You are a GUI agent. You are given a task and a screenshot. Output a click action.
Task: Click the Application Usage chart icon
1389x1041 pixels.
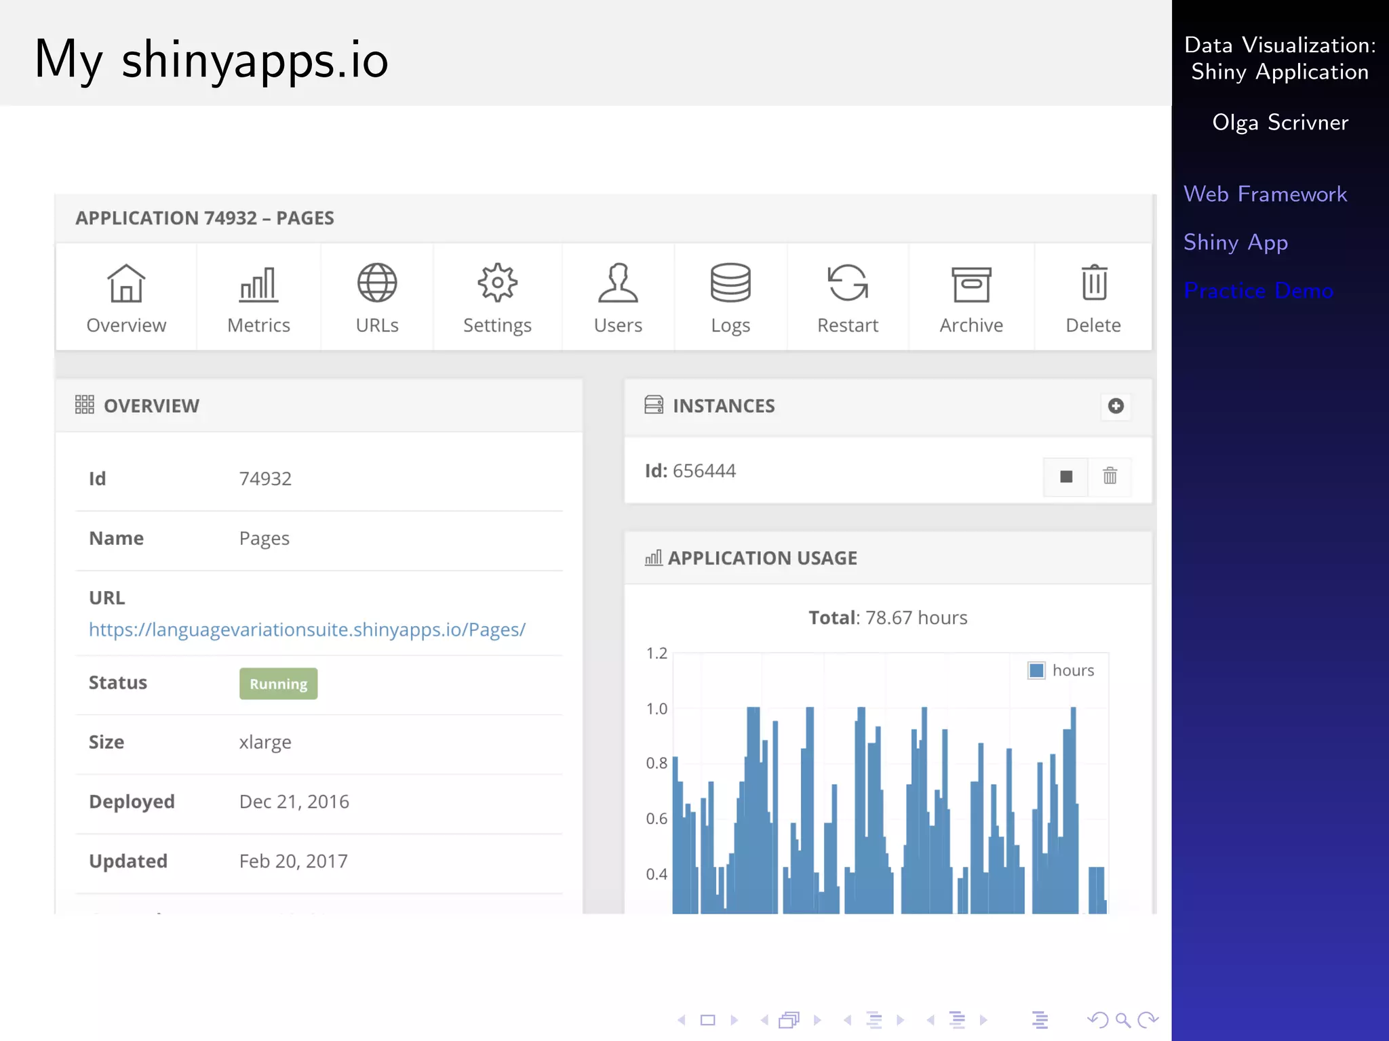click(x=653, y=558)
